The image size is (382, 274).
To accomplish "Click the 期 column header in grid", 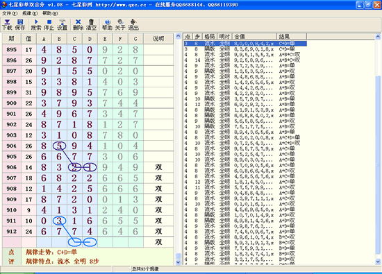I will click(11, 39).
